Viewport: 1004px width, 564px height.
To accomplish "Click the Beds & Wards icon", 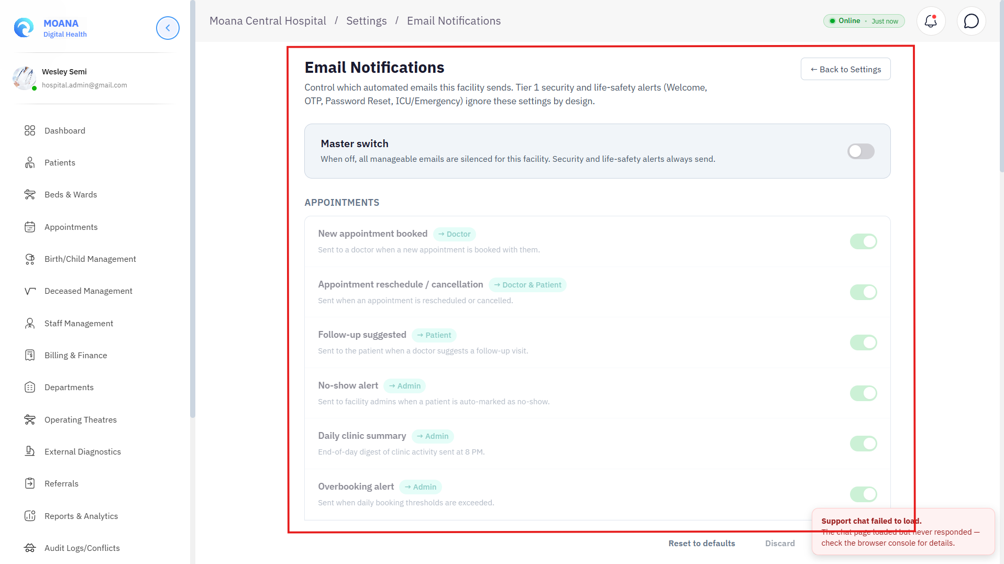I will tap(30, 195).
